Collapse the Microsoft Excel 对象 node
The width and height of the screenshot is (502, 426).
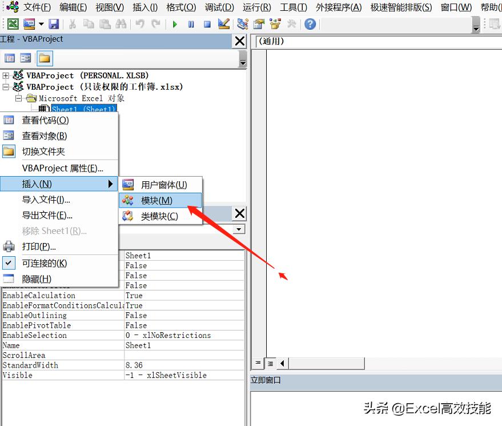pos(19,97)
